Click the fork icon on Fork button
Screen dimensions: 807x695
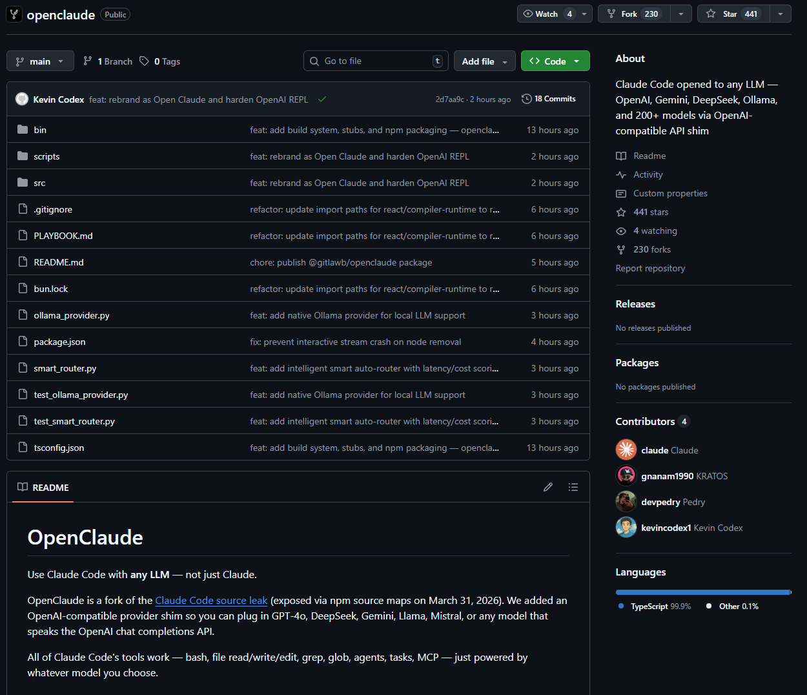coord(611,14)
